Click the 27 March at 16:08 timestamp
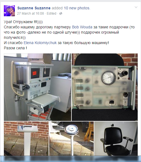141x162 pixels. click(x=31, y=13)
